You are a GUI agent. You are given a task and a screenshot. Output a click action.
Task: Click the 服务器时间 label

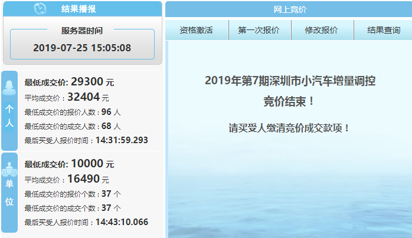[81, 31]
